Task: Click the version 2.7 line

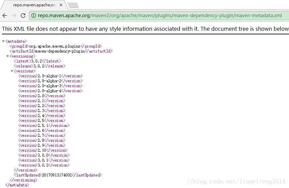Action: click(42, 135)
